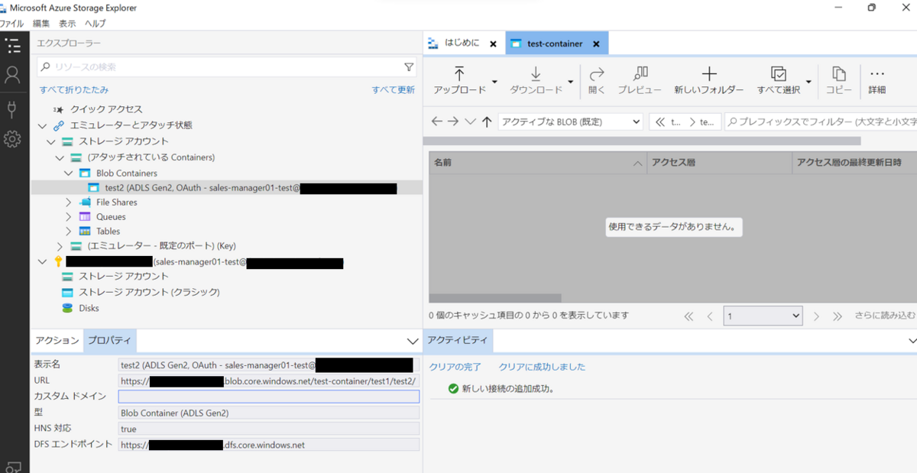Viewport: 917px width, 473px height.
Task: Open the Explorer view in sidebar
Action: coord(12,46)
